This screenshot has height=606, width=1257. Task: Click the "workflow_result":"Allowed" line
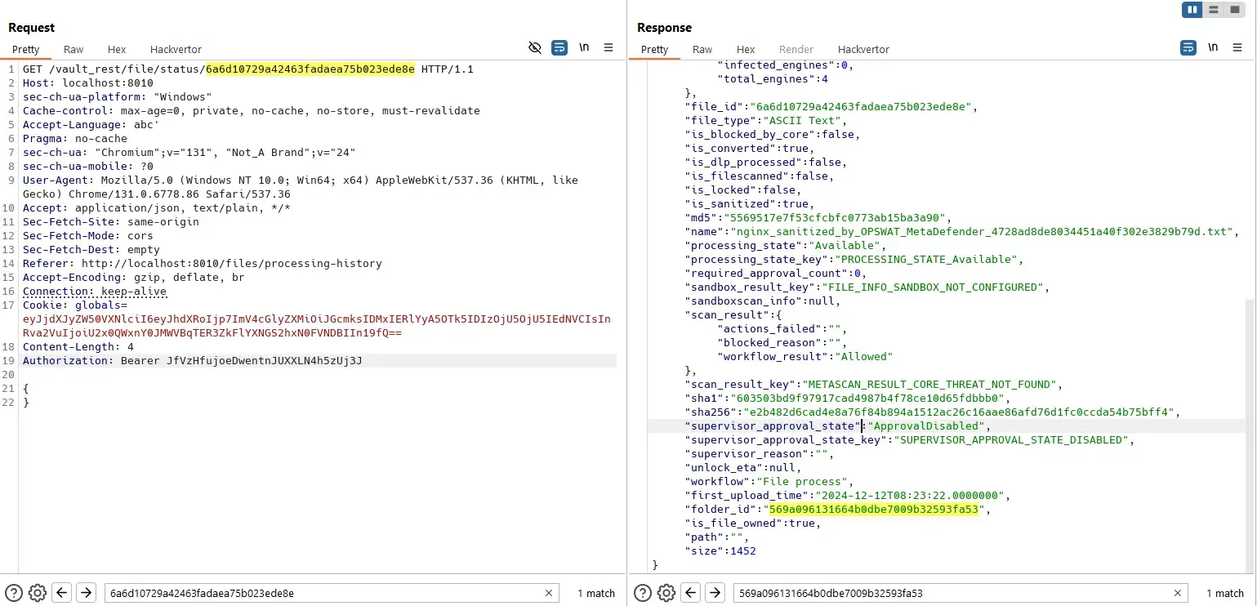(x=805, y=357)
